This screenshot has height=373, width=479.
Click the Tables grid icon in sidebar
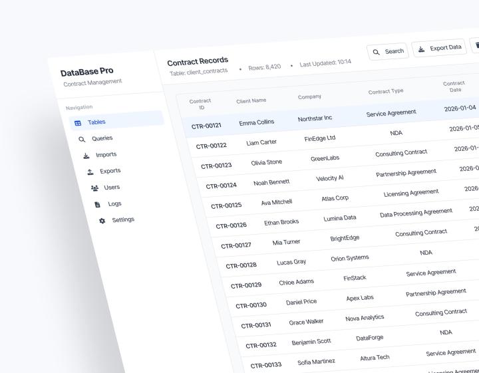click(x=78, y=123)
